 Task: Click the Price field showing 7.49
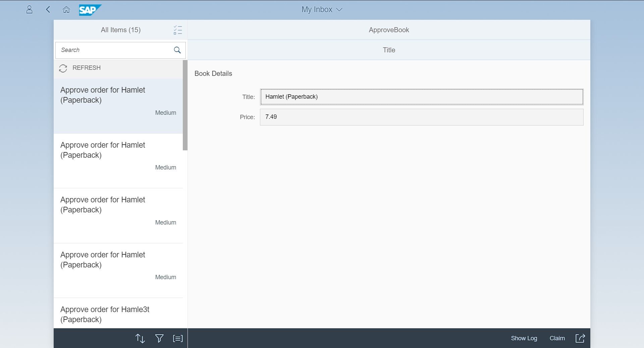coord(421,117)
